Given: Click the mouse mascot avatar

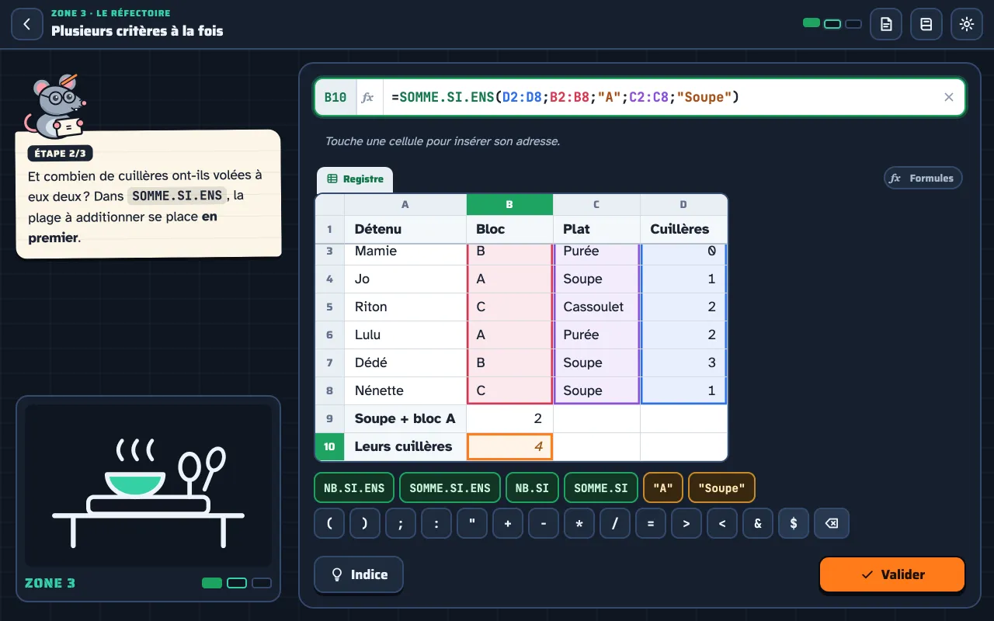Looking at the screenshot, I should 56,106.
